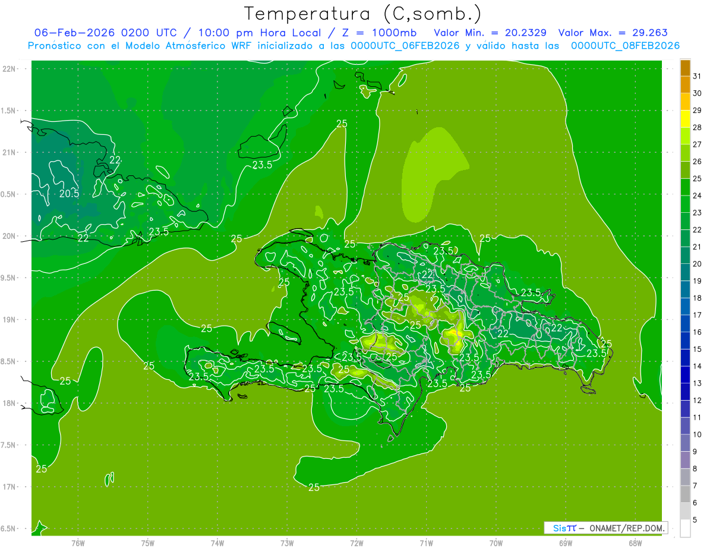Click the 17N latitude axis label
This screenshot has width=713, height=551.
(8, 487)
